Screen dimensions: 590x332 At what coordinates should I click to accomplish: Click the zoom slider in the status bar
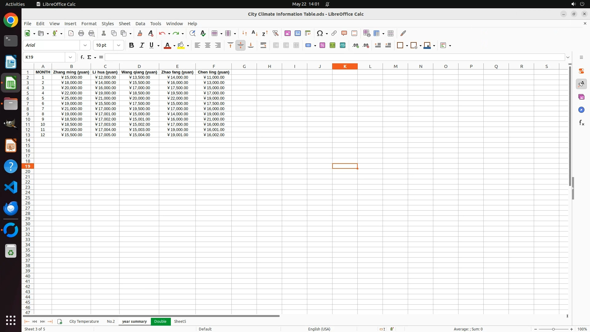[553, 329]
